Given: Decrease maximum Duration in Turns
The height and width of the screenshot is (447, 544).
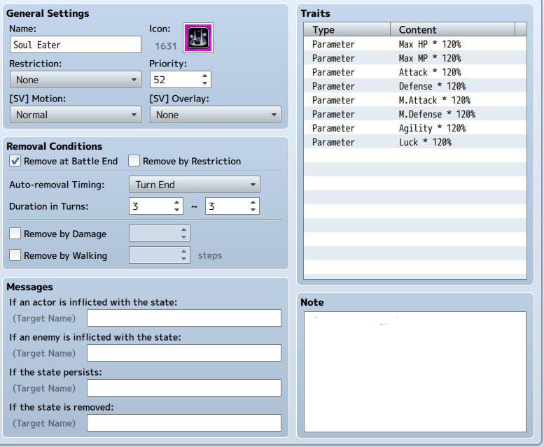Looking at the screenshot, I should point(253,210).
